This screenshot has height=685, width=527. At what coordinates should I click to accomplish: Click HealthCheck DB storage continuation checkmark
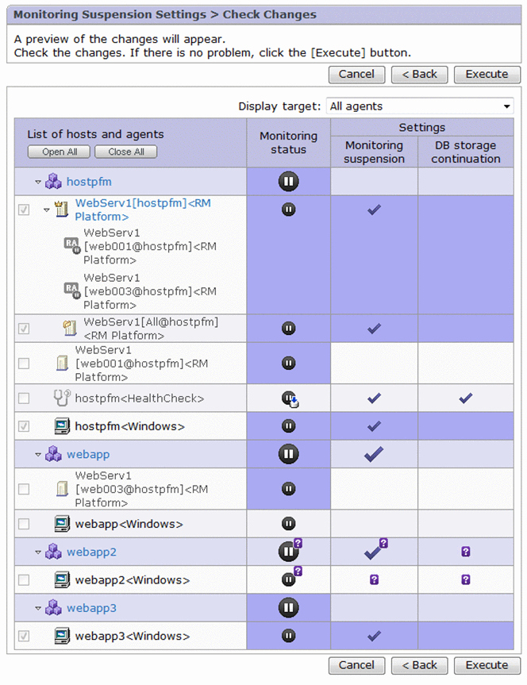(465, 398)
